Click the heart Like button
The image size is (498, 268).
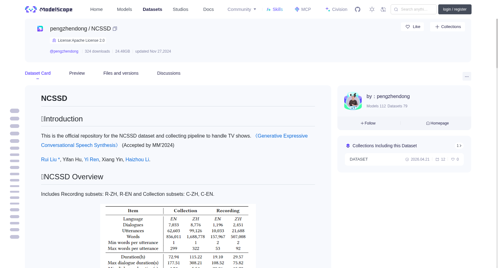(x=412, y=27)
